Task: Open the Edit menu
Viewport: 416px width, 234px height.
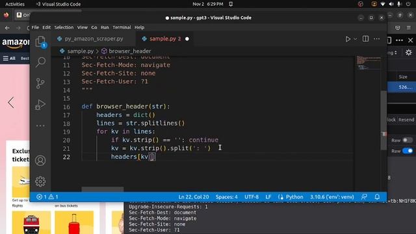Action: coord(46,27)
